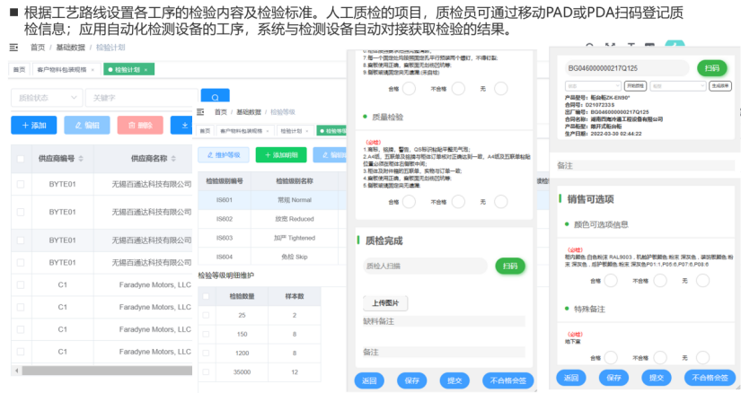741x393 pixels.
Task: Select 无 radio under 特殊备注
Action: point(704,356)
